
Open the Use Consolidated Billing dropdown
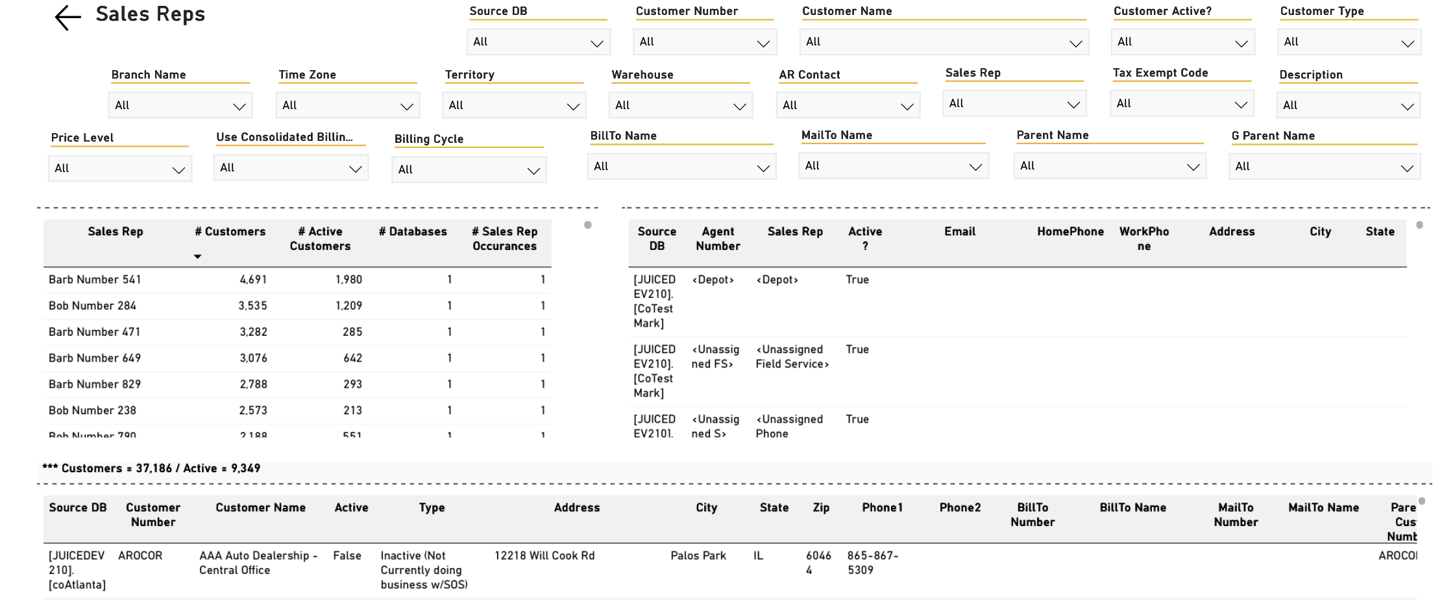[291, 168]
